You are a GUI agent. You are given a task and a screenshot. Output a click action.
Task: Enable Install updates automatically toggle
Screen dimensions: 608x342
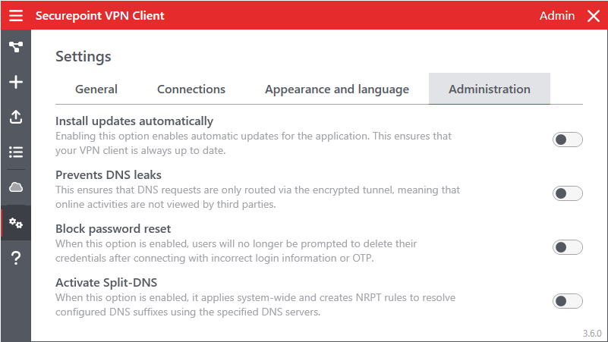[568, 140]
